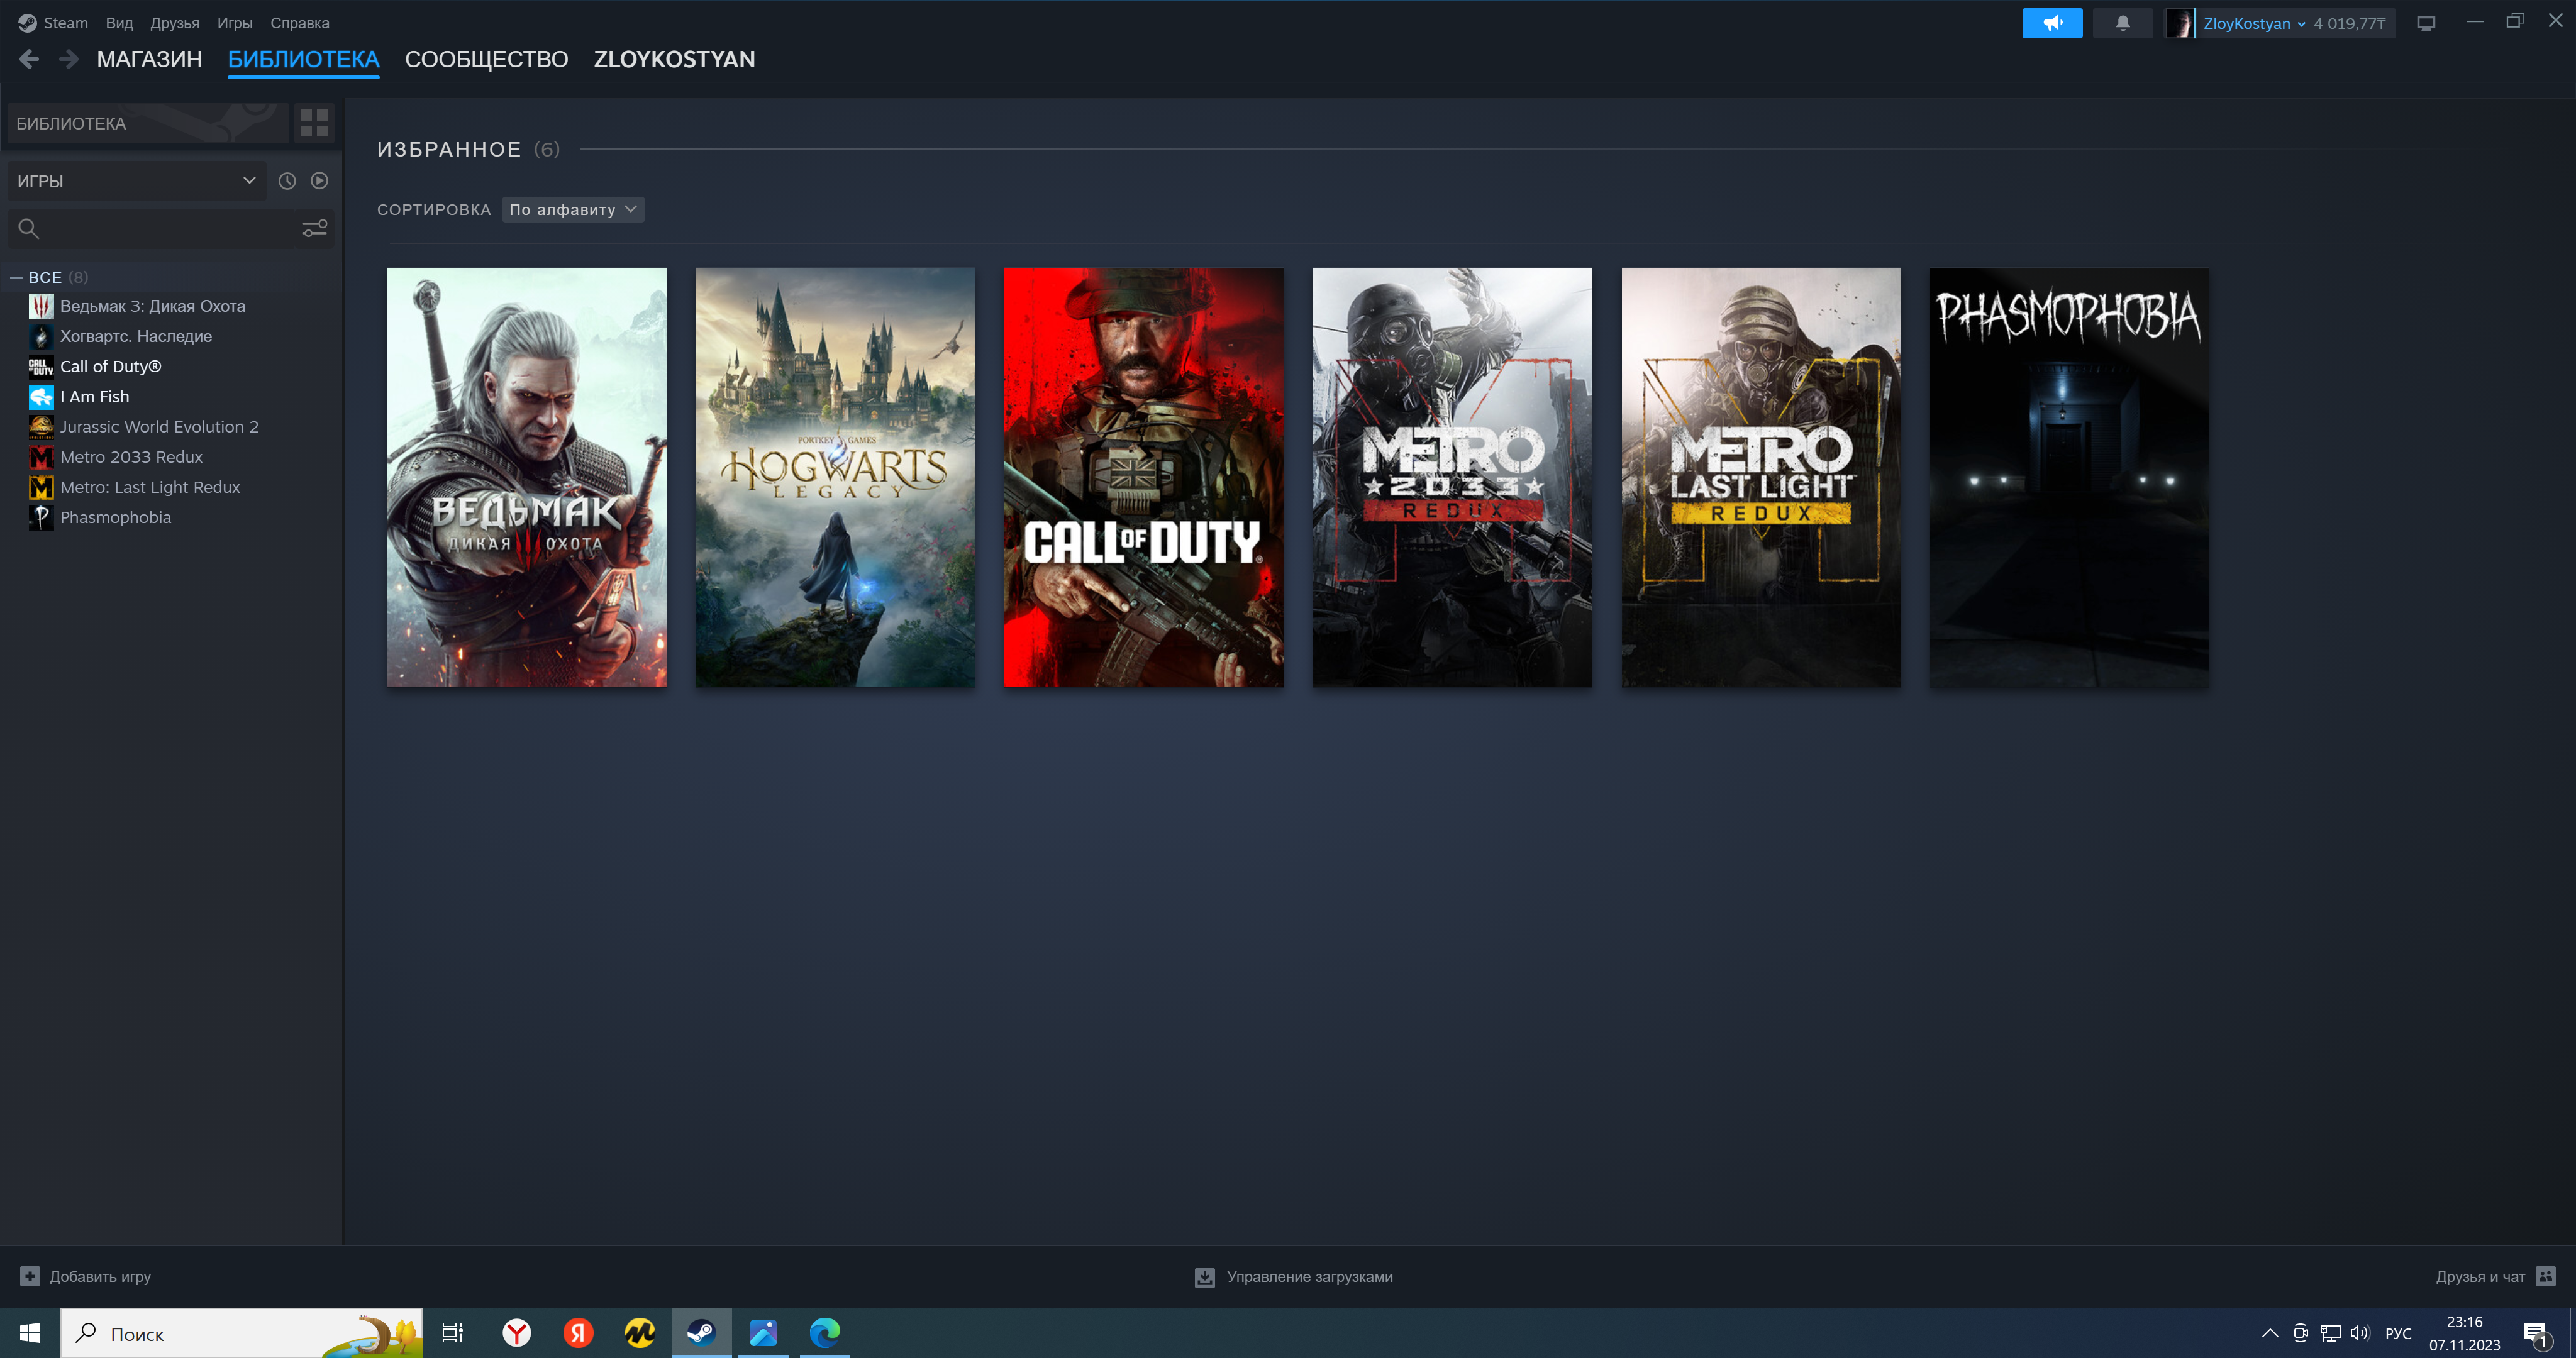Toggle the library grid view icon
2576x1358 pixels.
(314, 123)
